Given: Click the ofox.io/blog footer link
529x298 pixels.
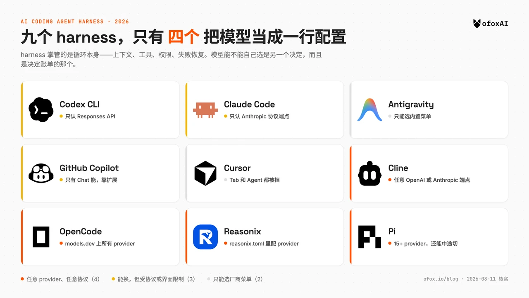Looking at the screenshot, I should (441, 279).
